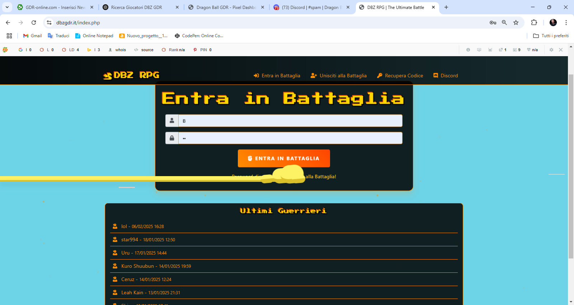Click the Rank parameter
The image size is (574, 305).
(x=173, y=50)
